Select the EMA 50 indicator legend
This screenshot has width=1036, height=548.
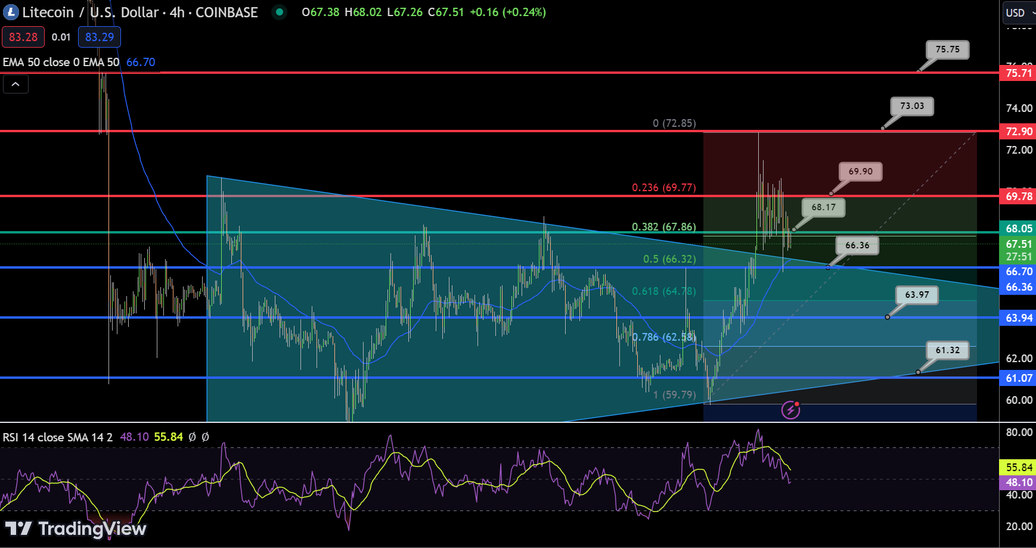61,62
